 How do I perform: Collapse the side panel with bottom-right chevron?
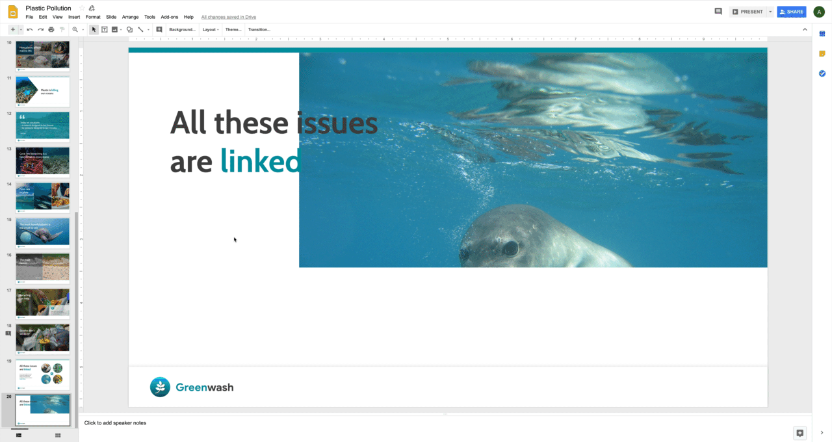tap(822, 433)
